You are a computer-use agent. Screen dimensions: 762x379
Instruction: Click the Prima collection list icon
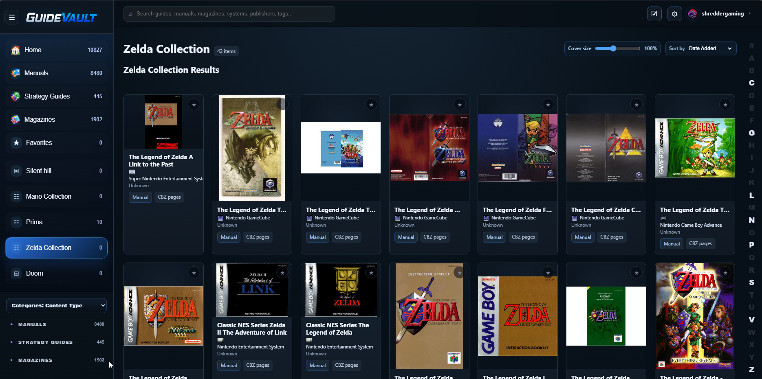(16, 222)
